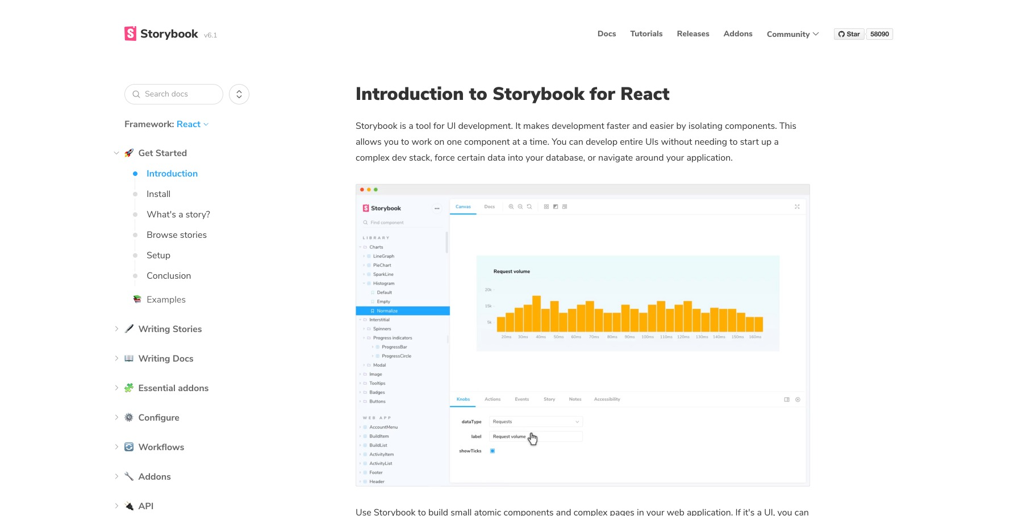Image resolution: width=1018 pixels, height=516 pixels.
Task: Click the book icon beside Writing Docs
Action: (x=129, y=358)
